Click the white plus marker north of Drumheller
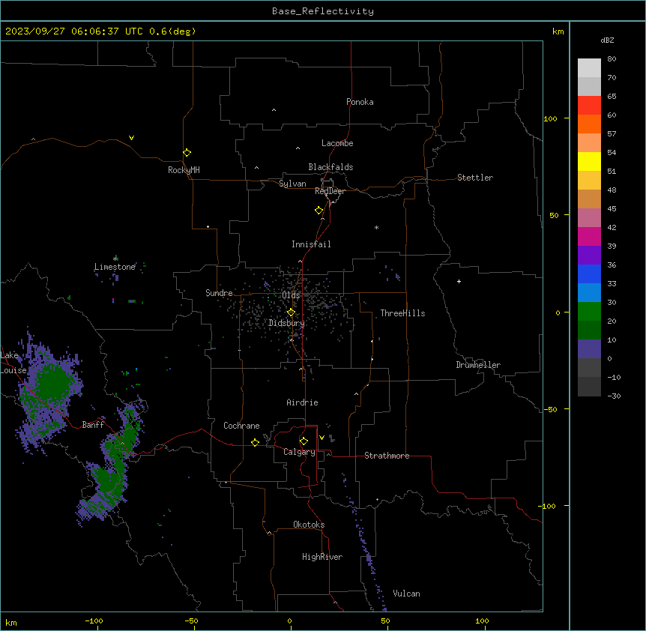 click(459, 281)
